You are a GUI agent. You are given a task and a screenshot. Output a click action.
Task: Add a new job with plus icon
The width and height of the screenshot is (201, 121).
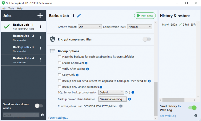tap(40, 16)
